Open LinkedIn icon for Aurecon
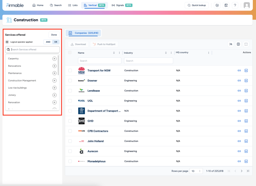 [246, 151]
